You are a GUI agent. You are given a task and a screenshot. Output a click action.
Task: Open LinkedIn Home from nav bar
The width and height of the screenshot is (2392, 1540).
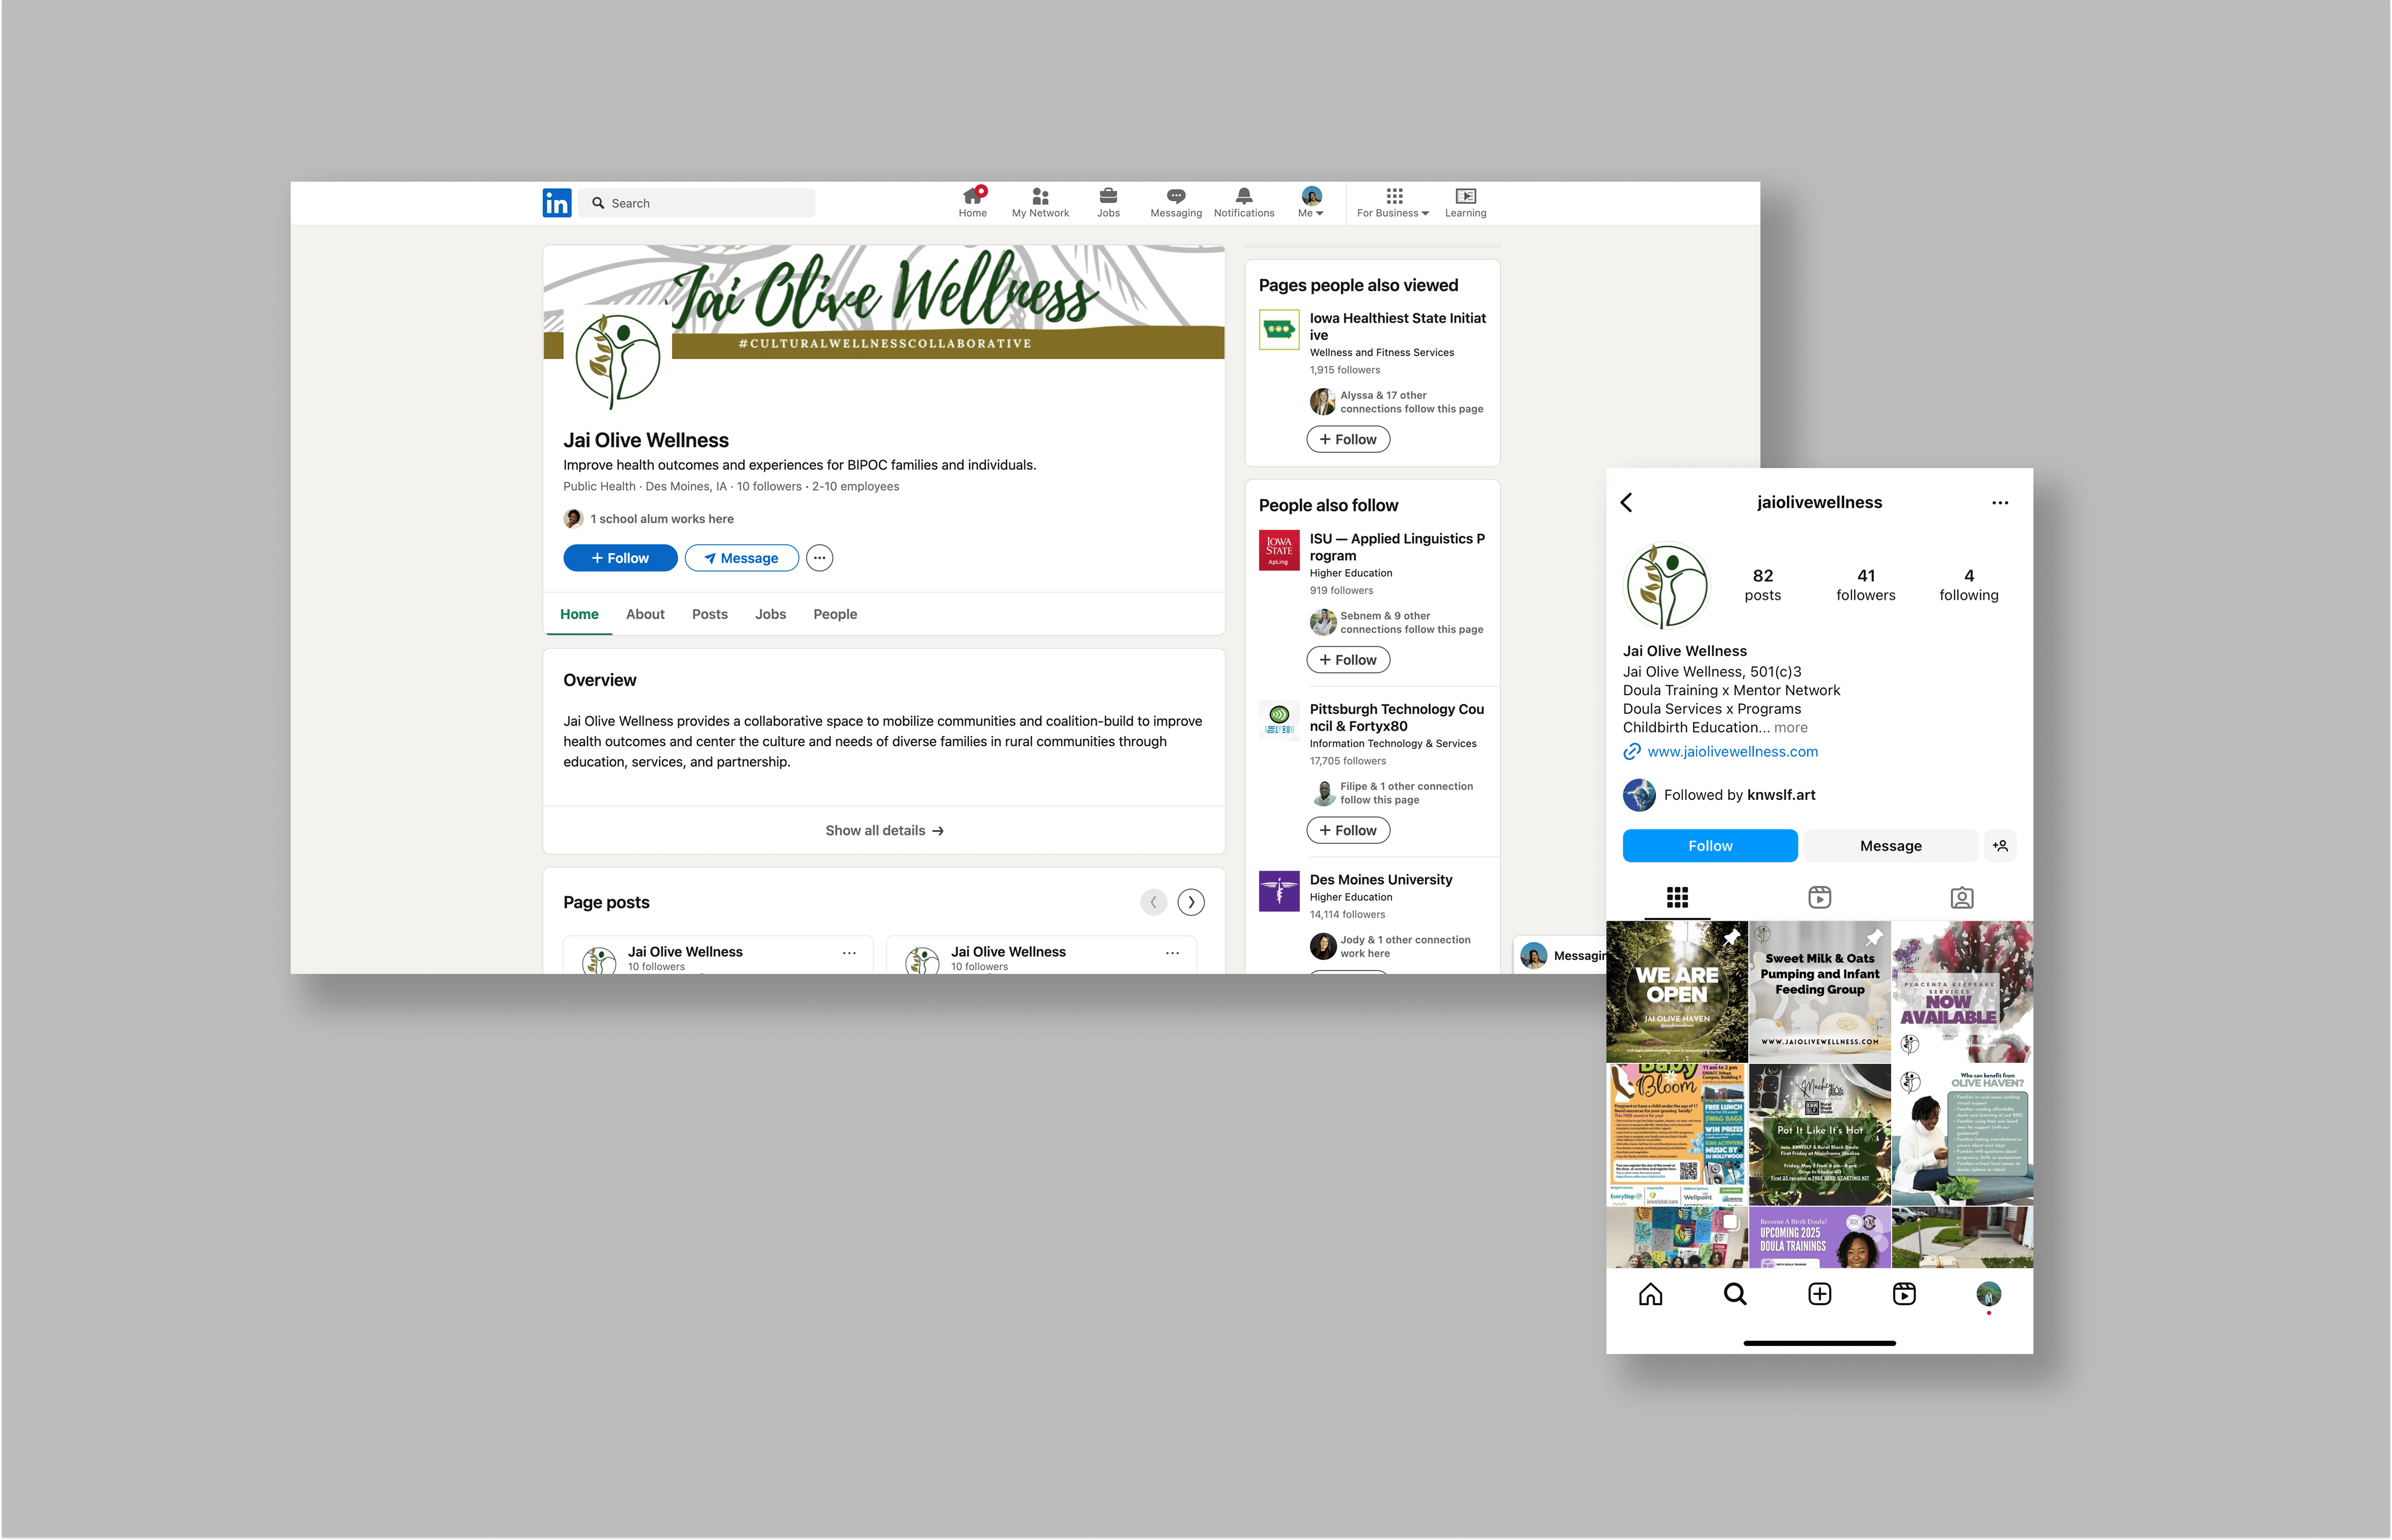pyautogui.click(x=972, y=202)
